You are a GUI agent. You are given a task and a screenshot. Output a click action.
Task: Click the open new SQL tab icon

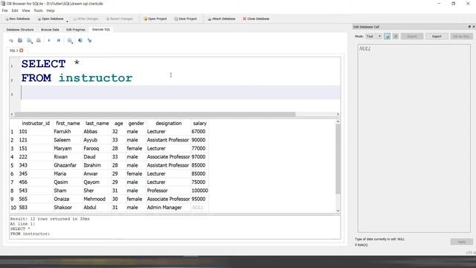(11, 40)
